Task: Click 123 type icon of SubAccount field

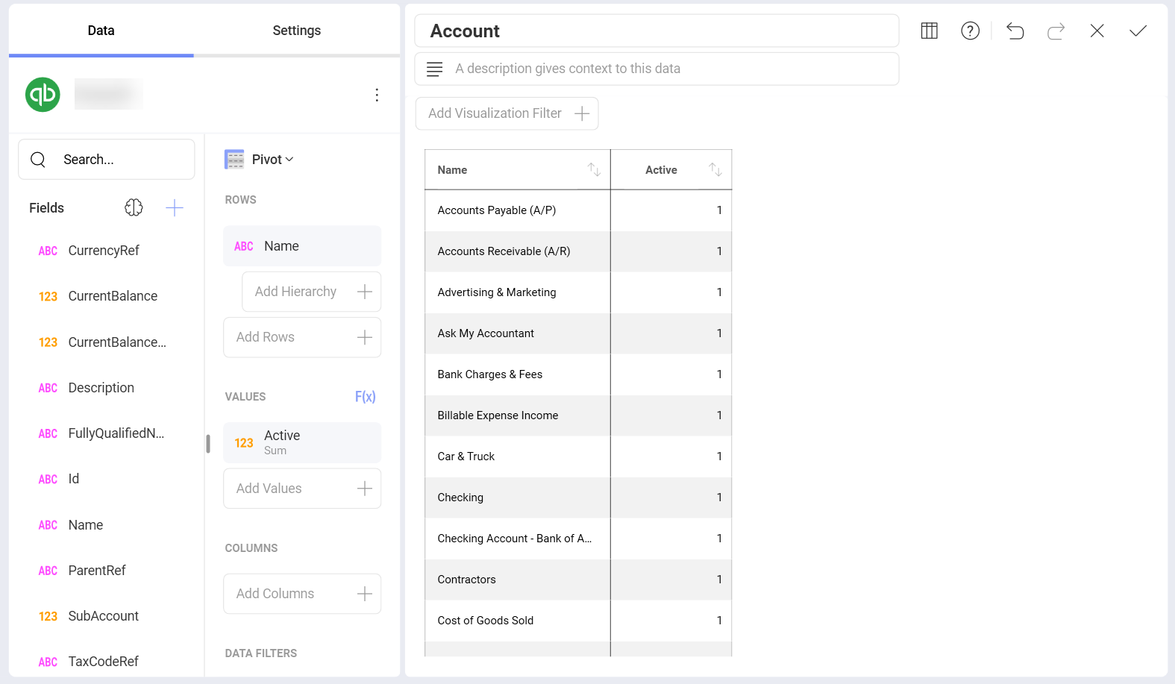Action: point(48,617)
